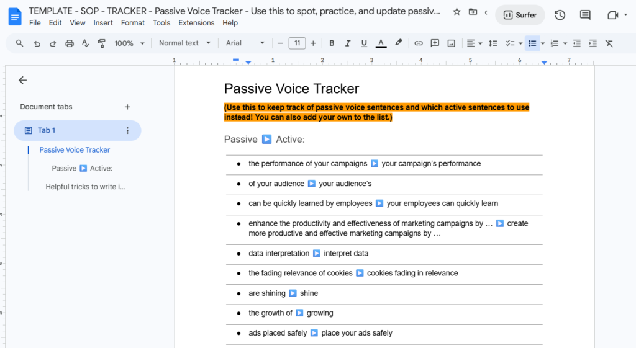Image resolution: width=636 pixels, height=348 pixels.
Task: Click the search menus magnifier icon
Action: click(x=19, y=43)
